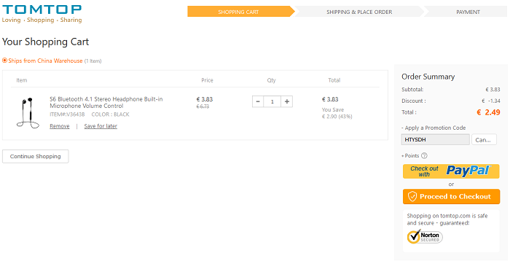This screenshot has height=264, width=510.
Task: Open the S6 Bluetooth headphone product title
Action: (106, 102)
